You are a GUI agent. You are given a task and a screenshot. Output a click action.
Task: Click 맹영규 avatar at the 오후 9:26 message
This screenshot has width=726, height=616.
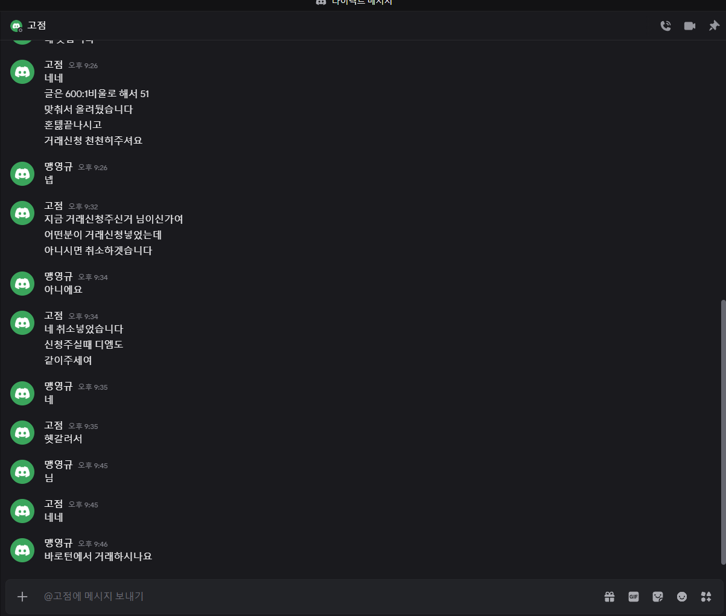coord(22,174)
